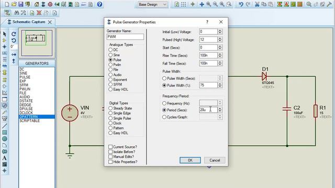Viewport: 335px width, 188px height.
Task: Click Pulse Width (%) spinner arrows
Action: point(220,85)
